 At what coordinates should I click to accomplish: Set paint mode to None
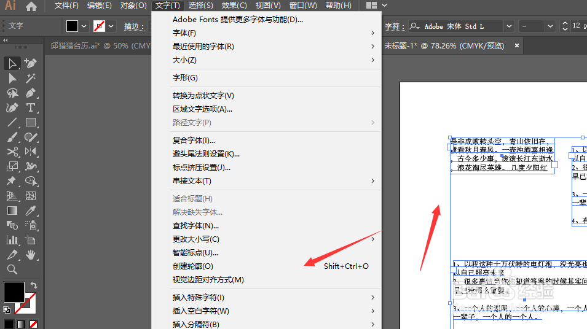(x=33, y=324)
